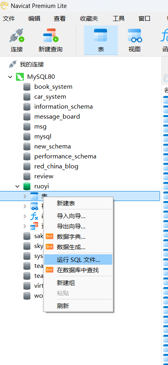The image size is (168, 365).
Task: Click the car_system database icon
Action: pos(27,97)
